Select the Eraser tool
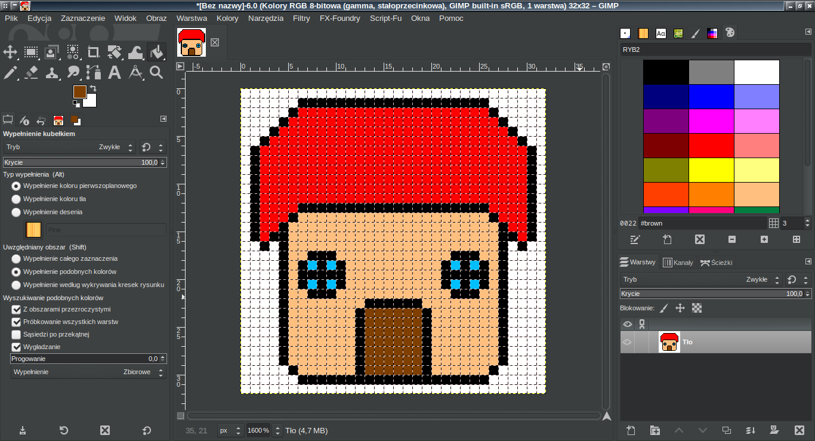This screenshot has height=441, width=815. pos(31,73)
